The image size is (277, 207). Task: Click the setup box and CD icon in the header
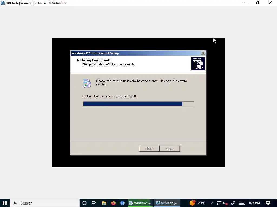point(198,64)
